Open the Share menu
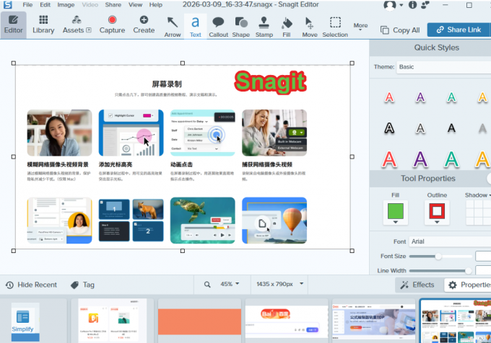The width and height of the screenshot is (491, 343). pos(113,5)
